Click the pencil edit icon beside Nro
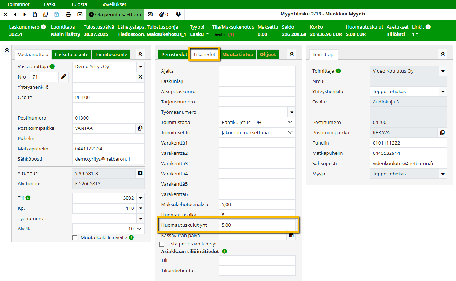The width and height of the screenshot is (456, 281). pos(64,77)
